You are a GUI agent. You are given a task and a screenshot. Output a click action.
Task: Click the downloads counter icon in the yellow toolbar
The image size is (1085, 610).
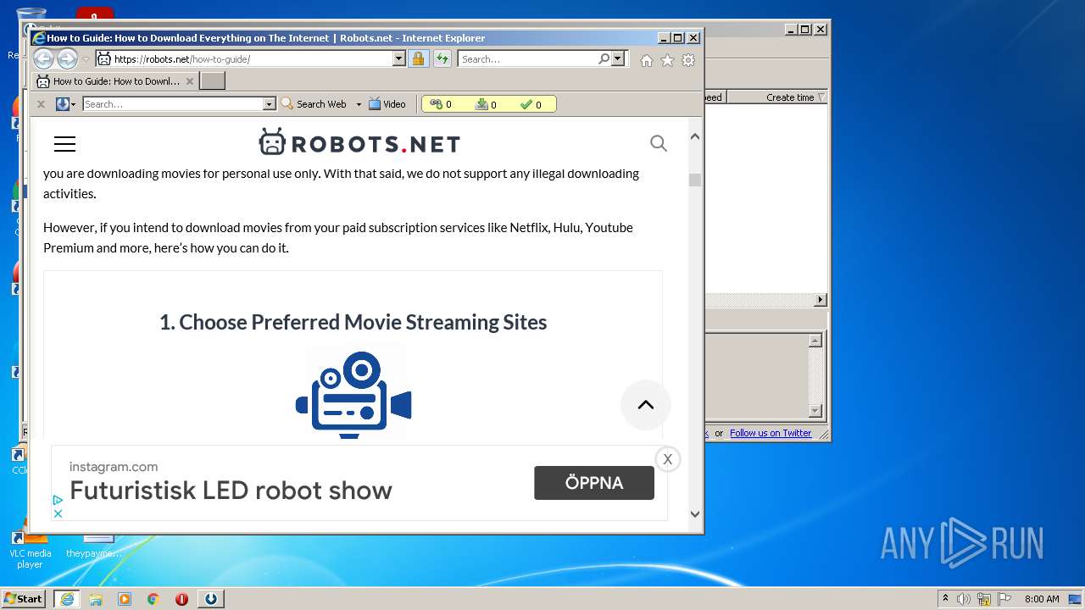point(481,104)
